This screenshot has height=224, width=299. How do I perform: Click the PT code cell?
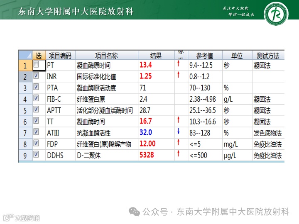(x=61, y=66)
